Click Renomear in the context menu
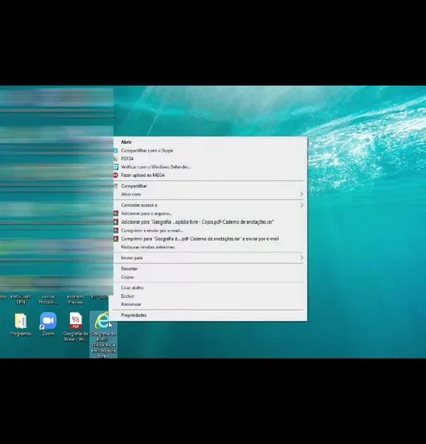426x444 pixels. (x=131, y=304)
